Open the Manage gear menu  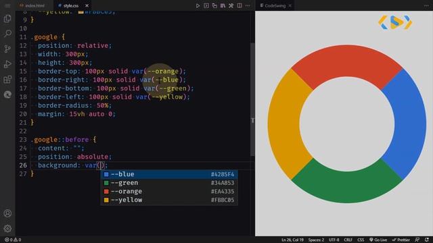pyautogui.click(x=7, y=228)
